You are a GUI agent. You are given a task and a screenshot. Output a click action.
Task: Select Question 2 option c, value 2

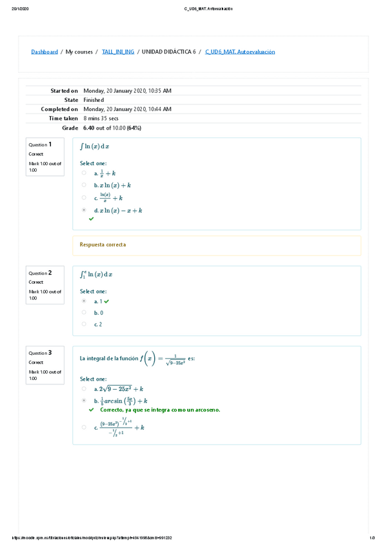(x=84, y=324)
